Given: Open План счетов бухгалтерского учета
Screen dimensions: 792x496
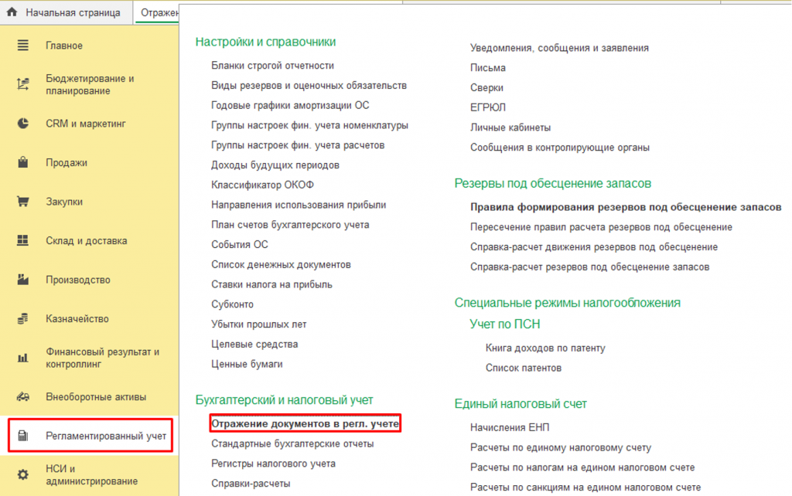Looking at the screenshot, I should coord(291,225).
